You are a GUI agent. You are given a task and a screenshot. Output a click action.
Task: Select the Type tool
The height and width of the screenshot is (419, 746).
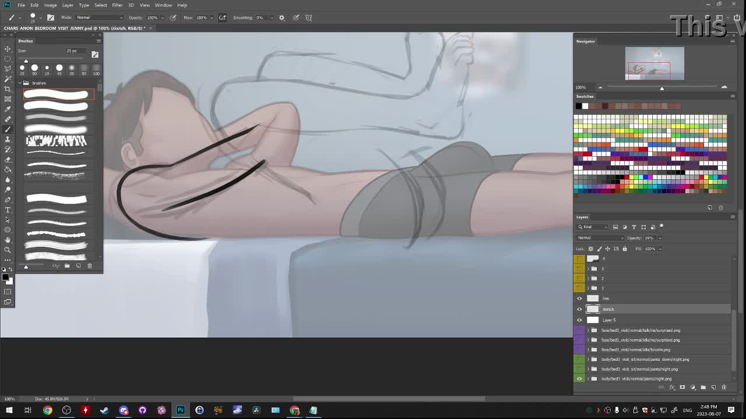(8, 210)
